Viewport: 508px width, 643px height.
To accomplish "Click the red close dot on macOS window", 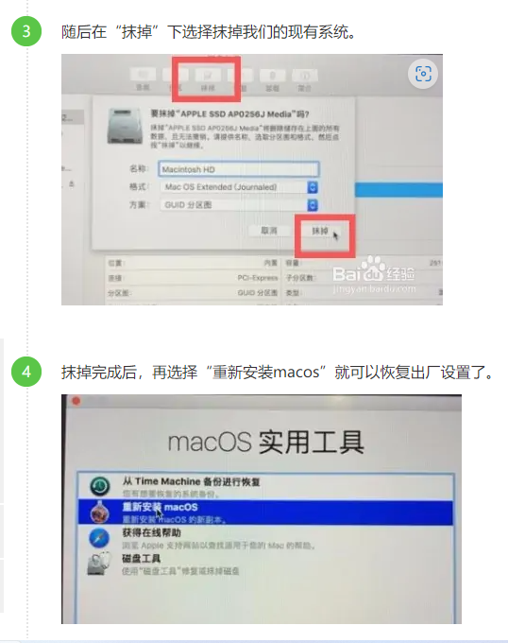I will point(76,401).
